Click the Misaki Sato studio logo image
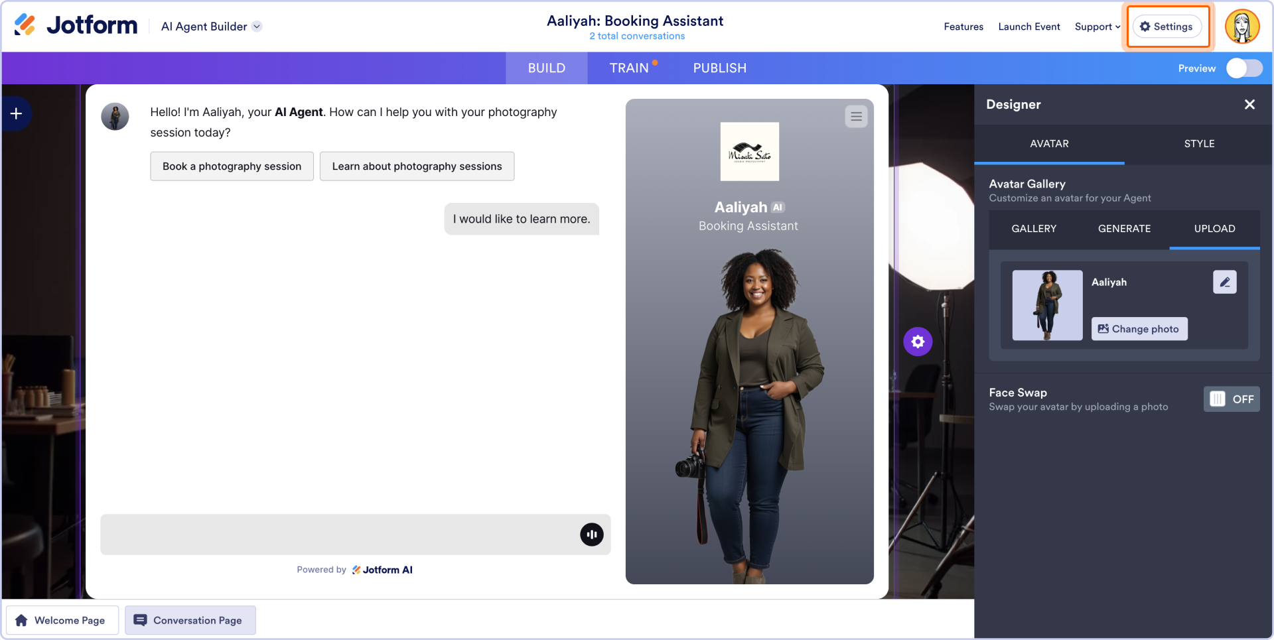 (x=750, y=151)
